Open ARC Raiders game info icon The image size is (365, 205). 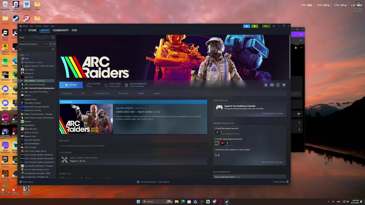tap(278, 85)
